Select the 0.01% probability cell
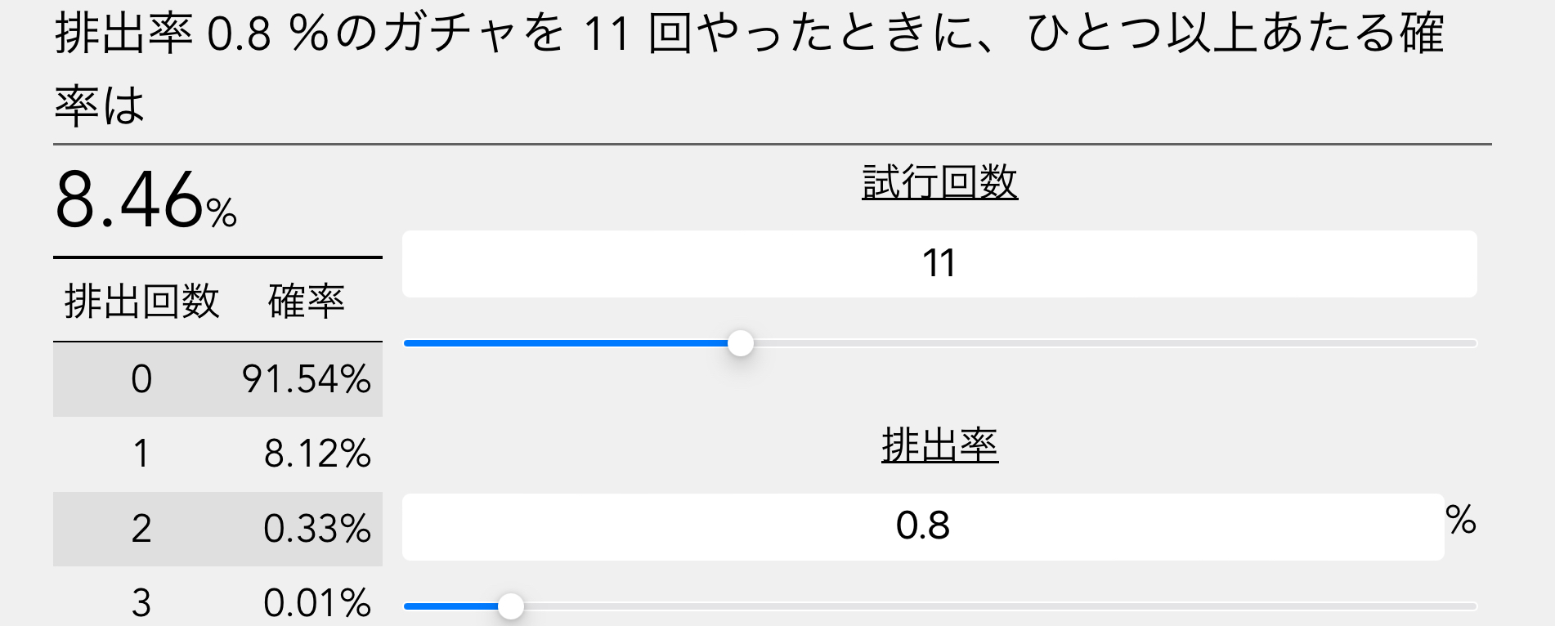The width and height of the screenshot is (1555, 626). point(317,603)
